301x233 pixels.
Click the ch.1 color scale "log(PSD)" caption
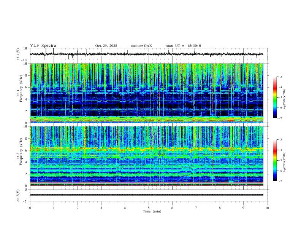point(285,99)
